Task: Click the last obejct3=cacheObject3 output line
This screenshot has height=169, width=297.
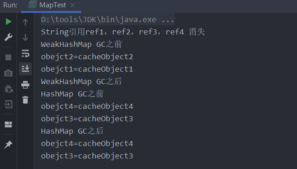Action: (x=87, y=156)
